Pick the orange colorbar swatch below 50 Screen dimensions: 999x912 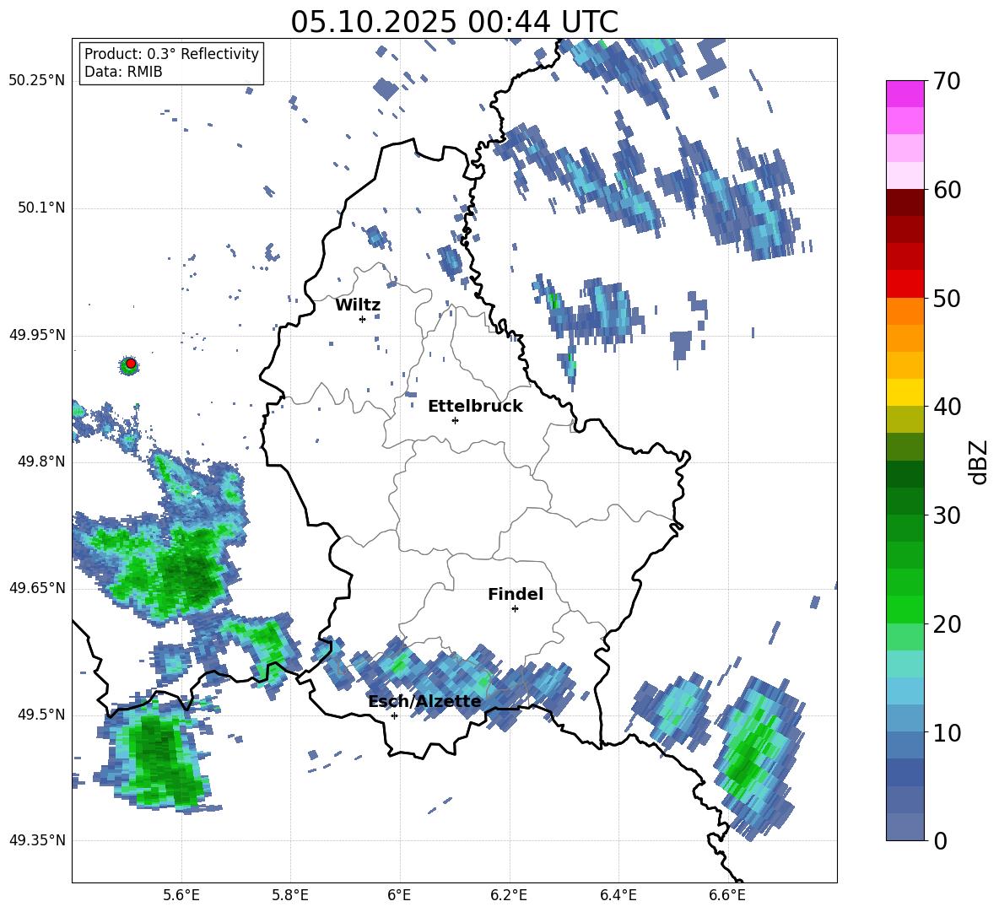click(905, 311)
